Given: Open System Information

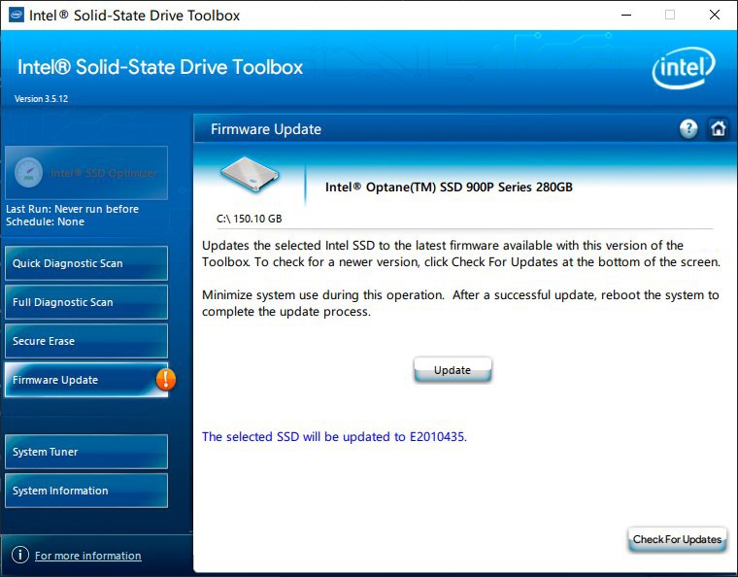Looking at the screenshot, I should (x=86, y=491).
